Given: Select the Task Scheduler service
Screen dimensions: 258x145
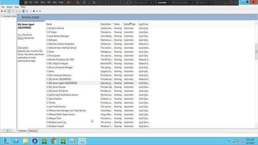Looking at the screenshot, I should tap(98, 99).
